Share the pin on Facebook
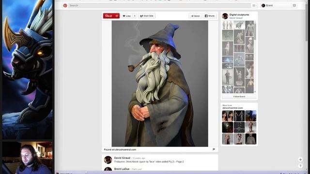310x174 pixels. click(x=210, y=16)
